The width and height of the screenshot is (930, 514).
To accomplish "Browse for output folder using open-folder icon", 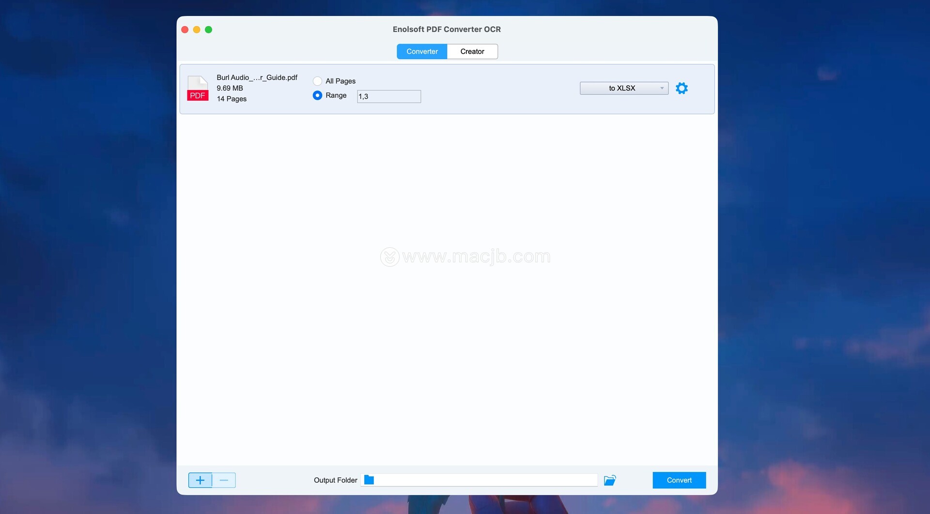I will [x=610, y=480].
